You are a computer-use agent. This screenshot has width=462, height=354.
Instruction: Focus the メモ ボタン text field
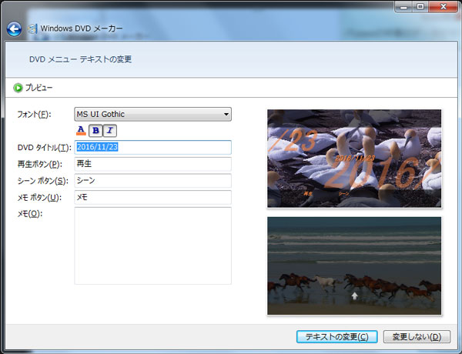(152, 198)
